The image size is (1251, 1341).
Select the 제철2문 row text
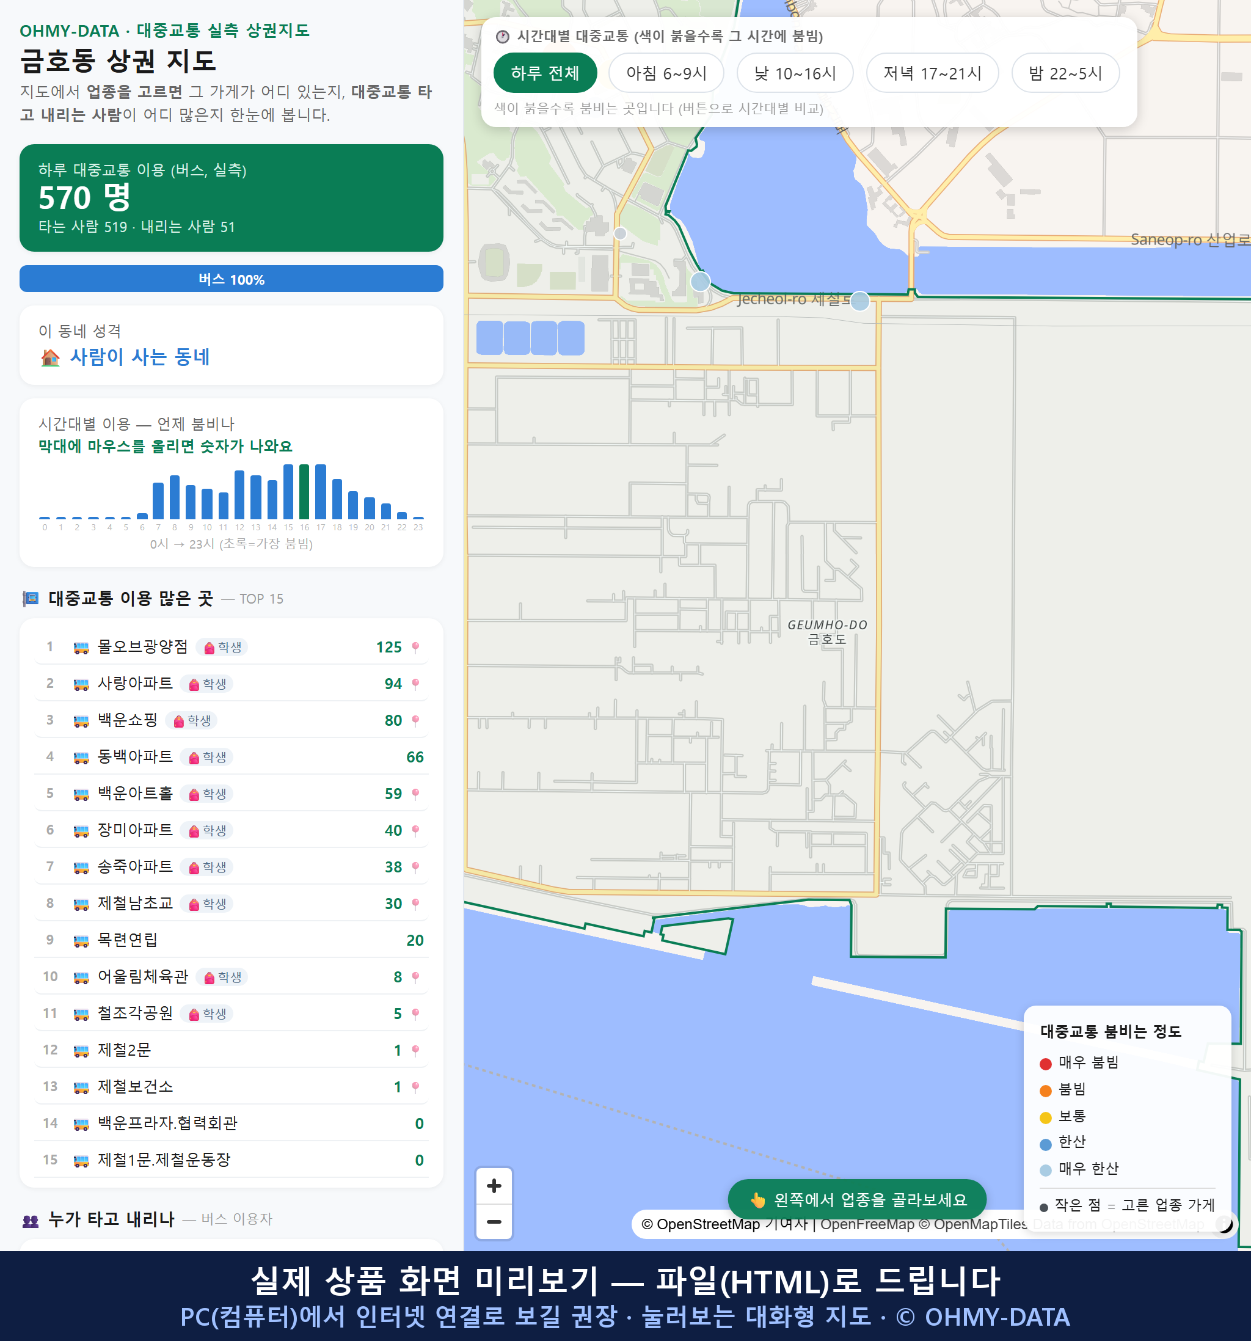point(124,1050)
